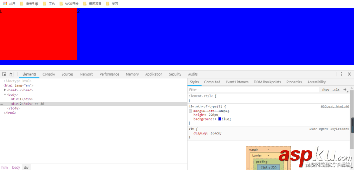This screenshot has height=170, width=354.
Task: Activate the inspect element picker icon
Action: click(4, 74)
